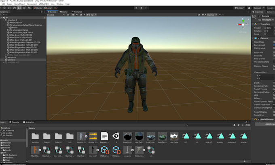Open the VRChat SDK menu
The height and width of the screenshot is (165, 275).
click(x=44, y=4)
